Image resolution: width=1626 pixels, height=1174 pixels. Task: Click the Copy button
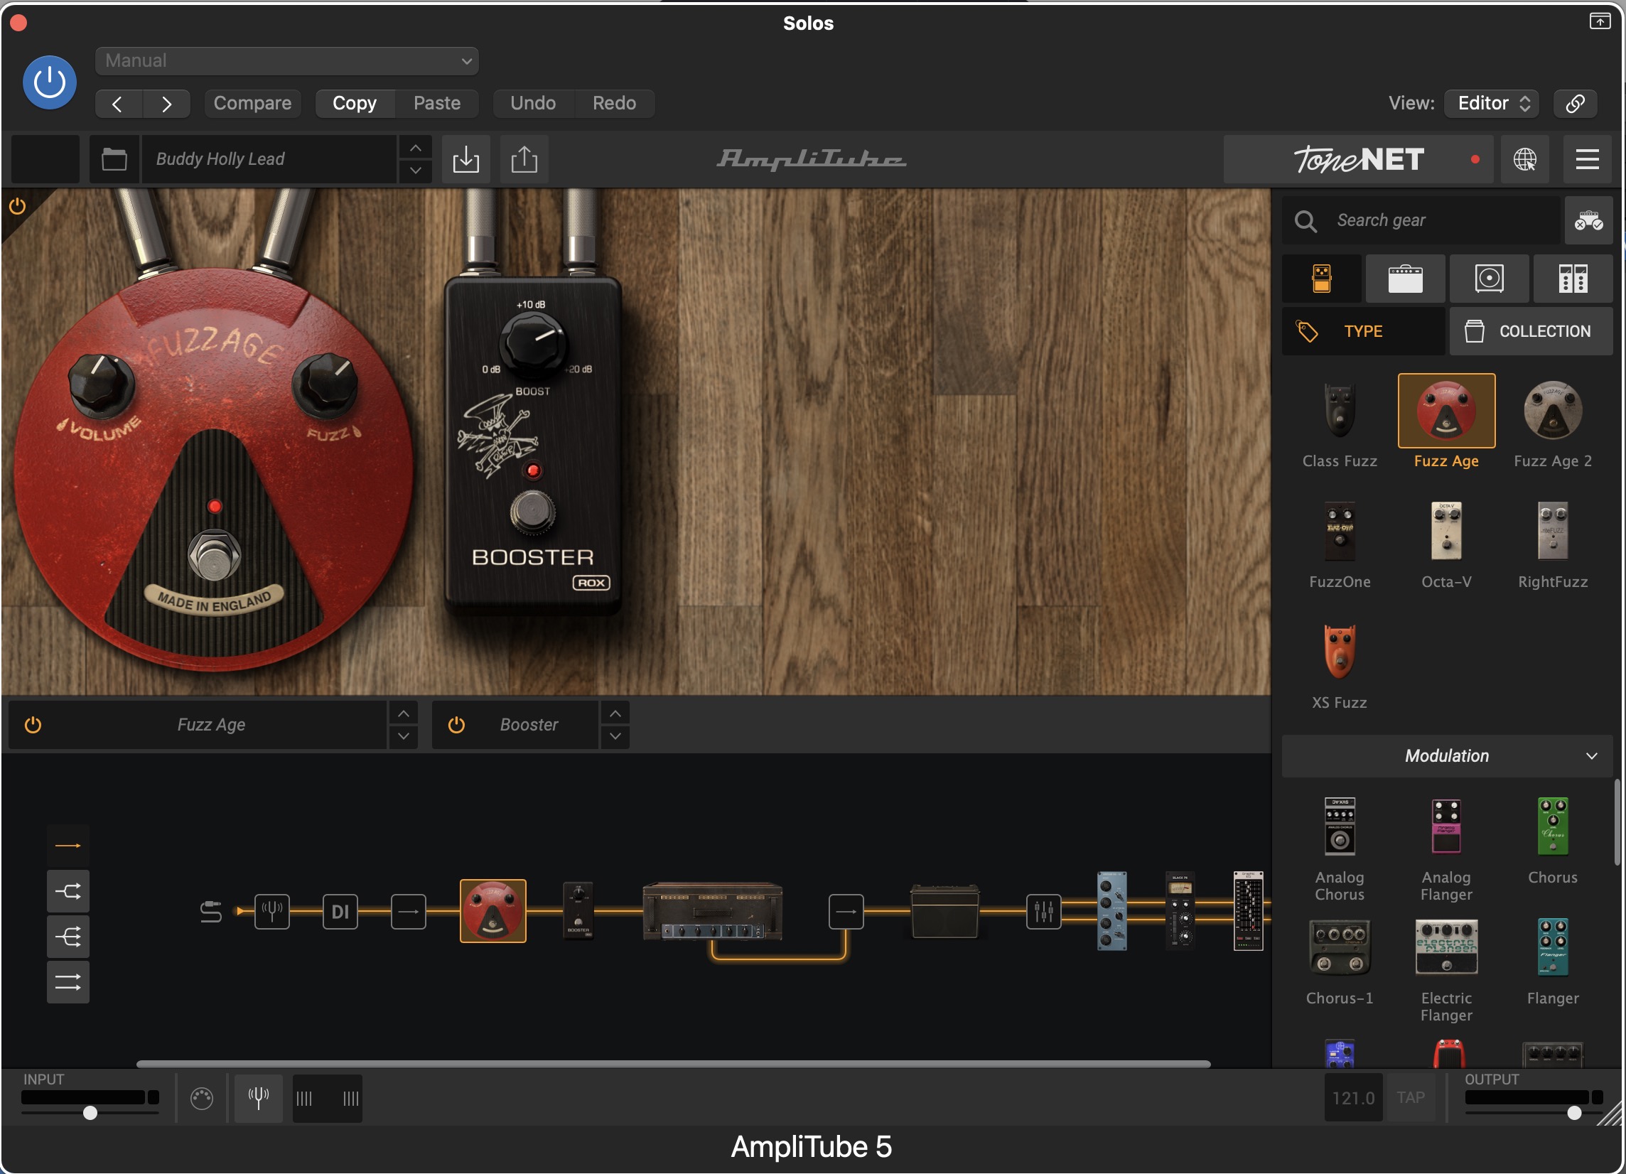[355, 103]
